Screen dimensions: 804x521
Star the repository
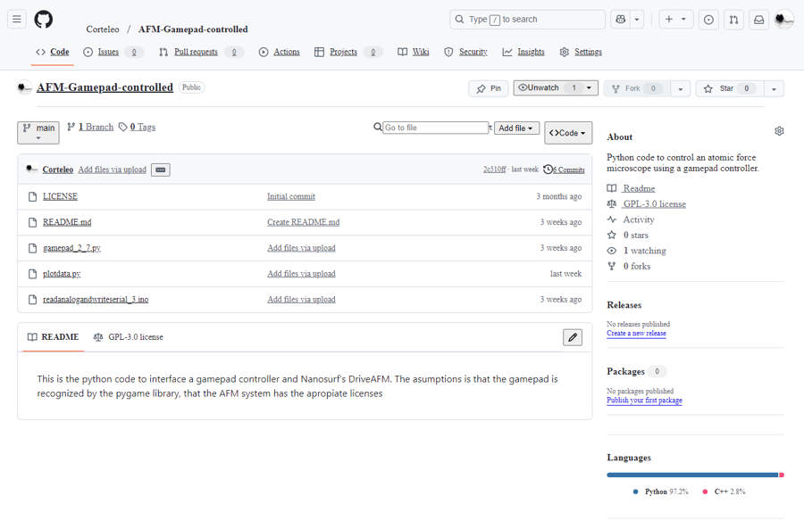tap(730, 88)
